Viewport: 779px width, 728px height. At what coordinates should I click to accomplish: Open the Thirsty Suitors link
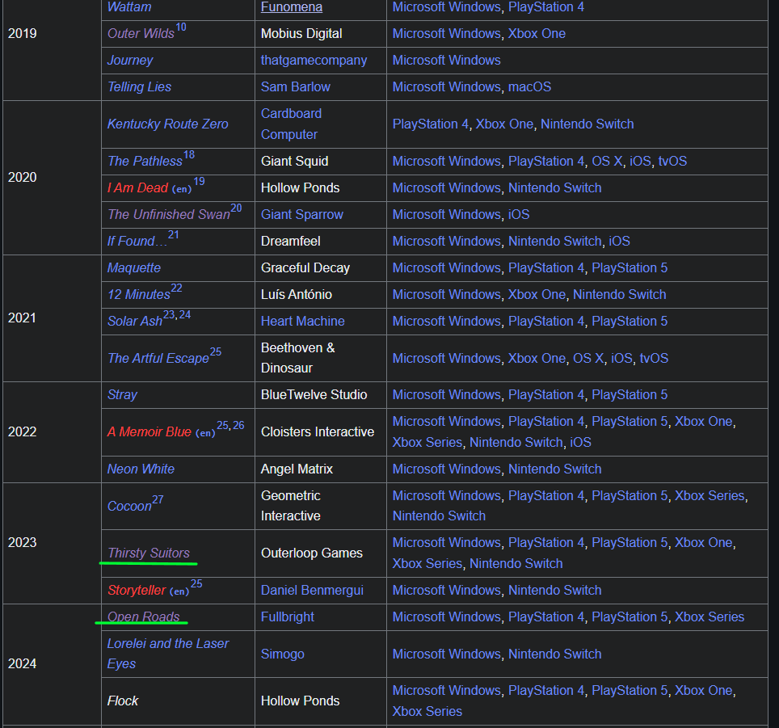[149, 553]
